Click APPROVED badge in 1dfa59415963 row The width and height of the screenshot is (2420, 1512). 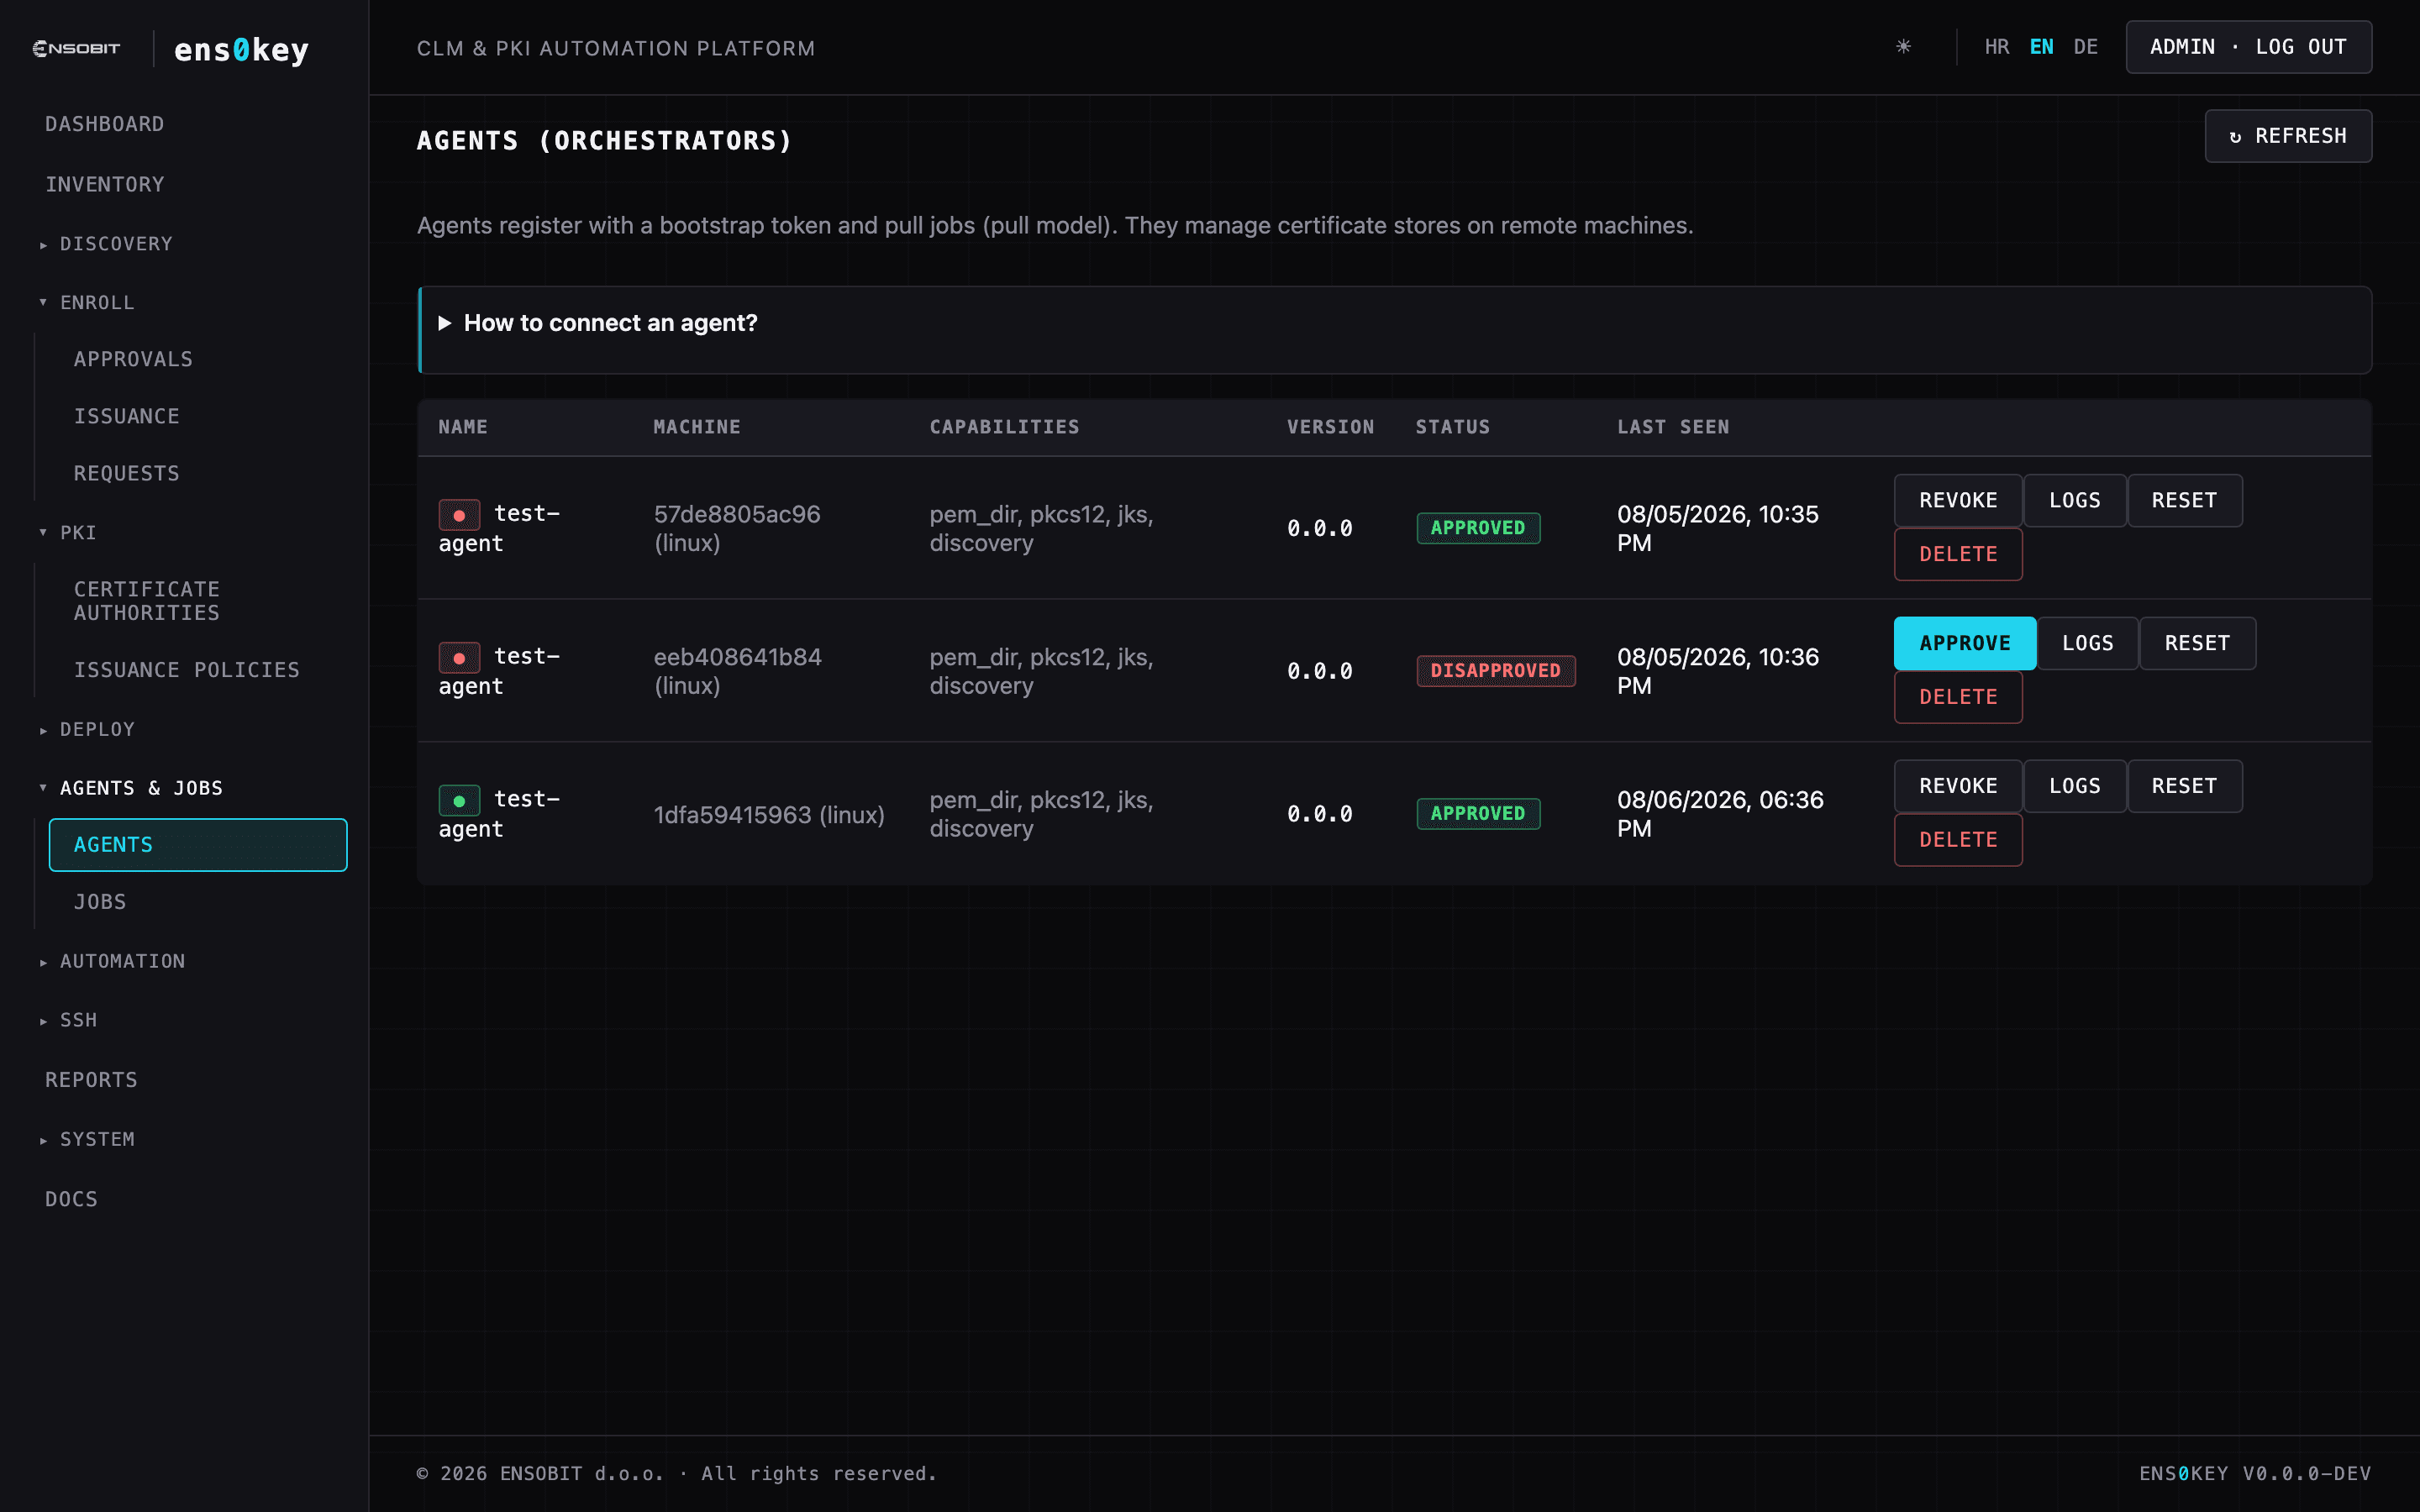pos(1478,814)
